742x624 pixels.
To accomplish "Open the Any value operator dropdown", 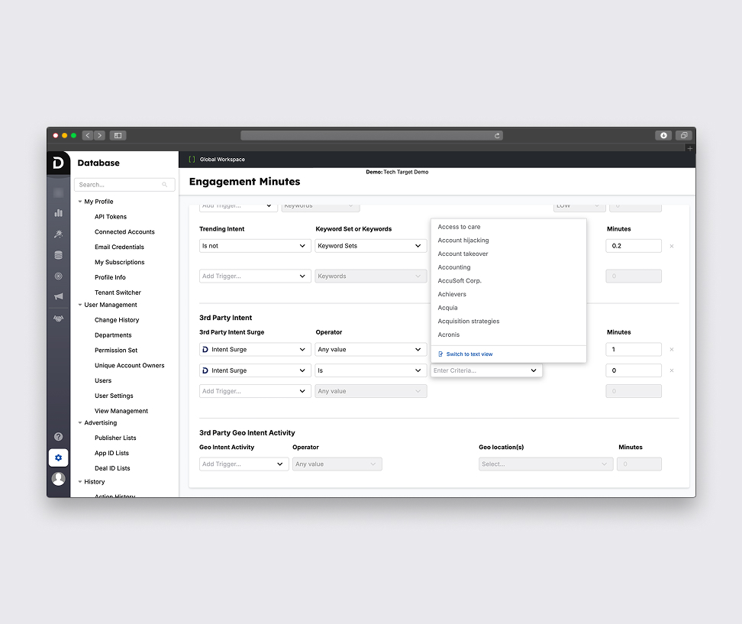I will [x=370, y=349].
